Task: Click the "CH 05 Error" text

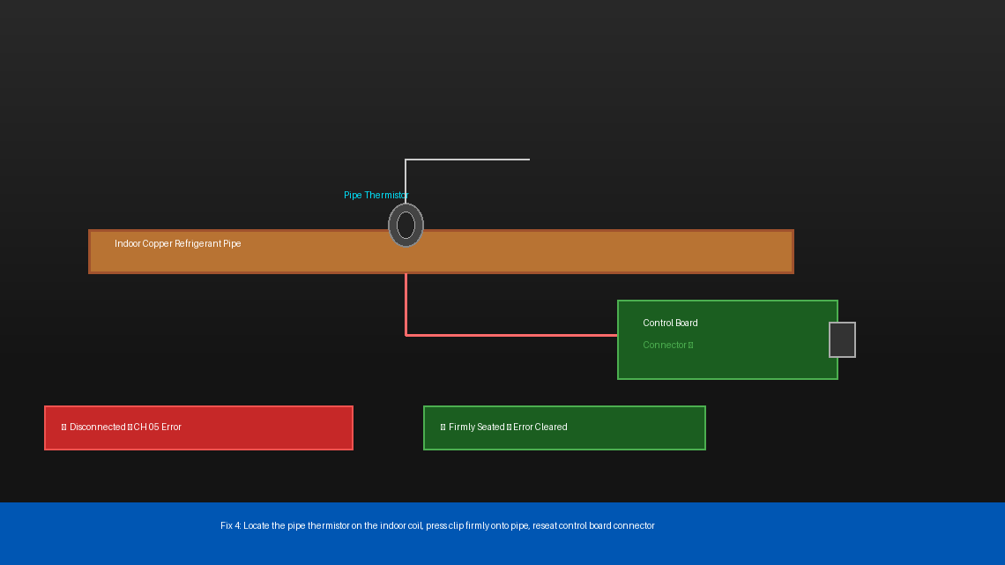Action: pos(157,427)
